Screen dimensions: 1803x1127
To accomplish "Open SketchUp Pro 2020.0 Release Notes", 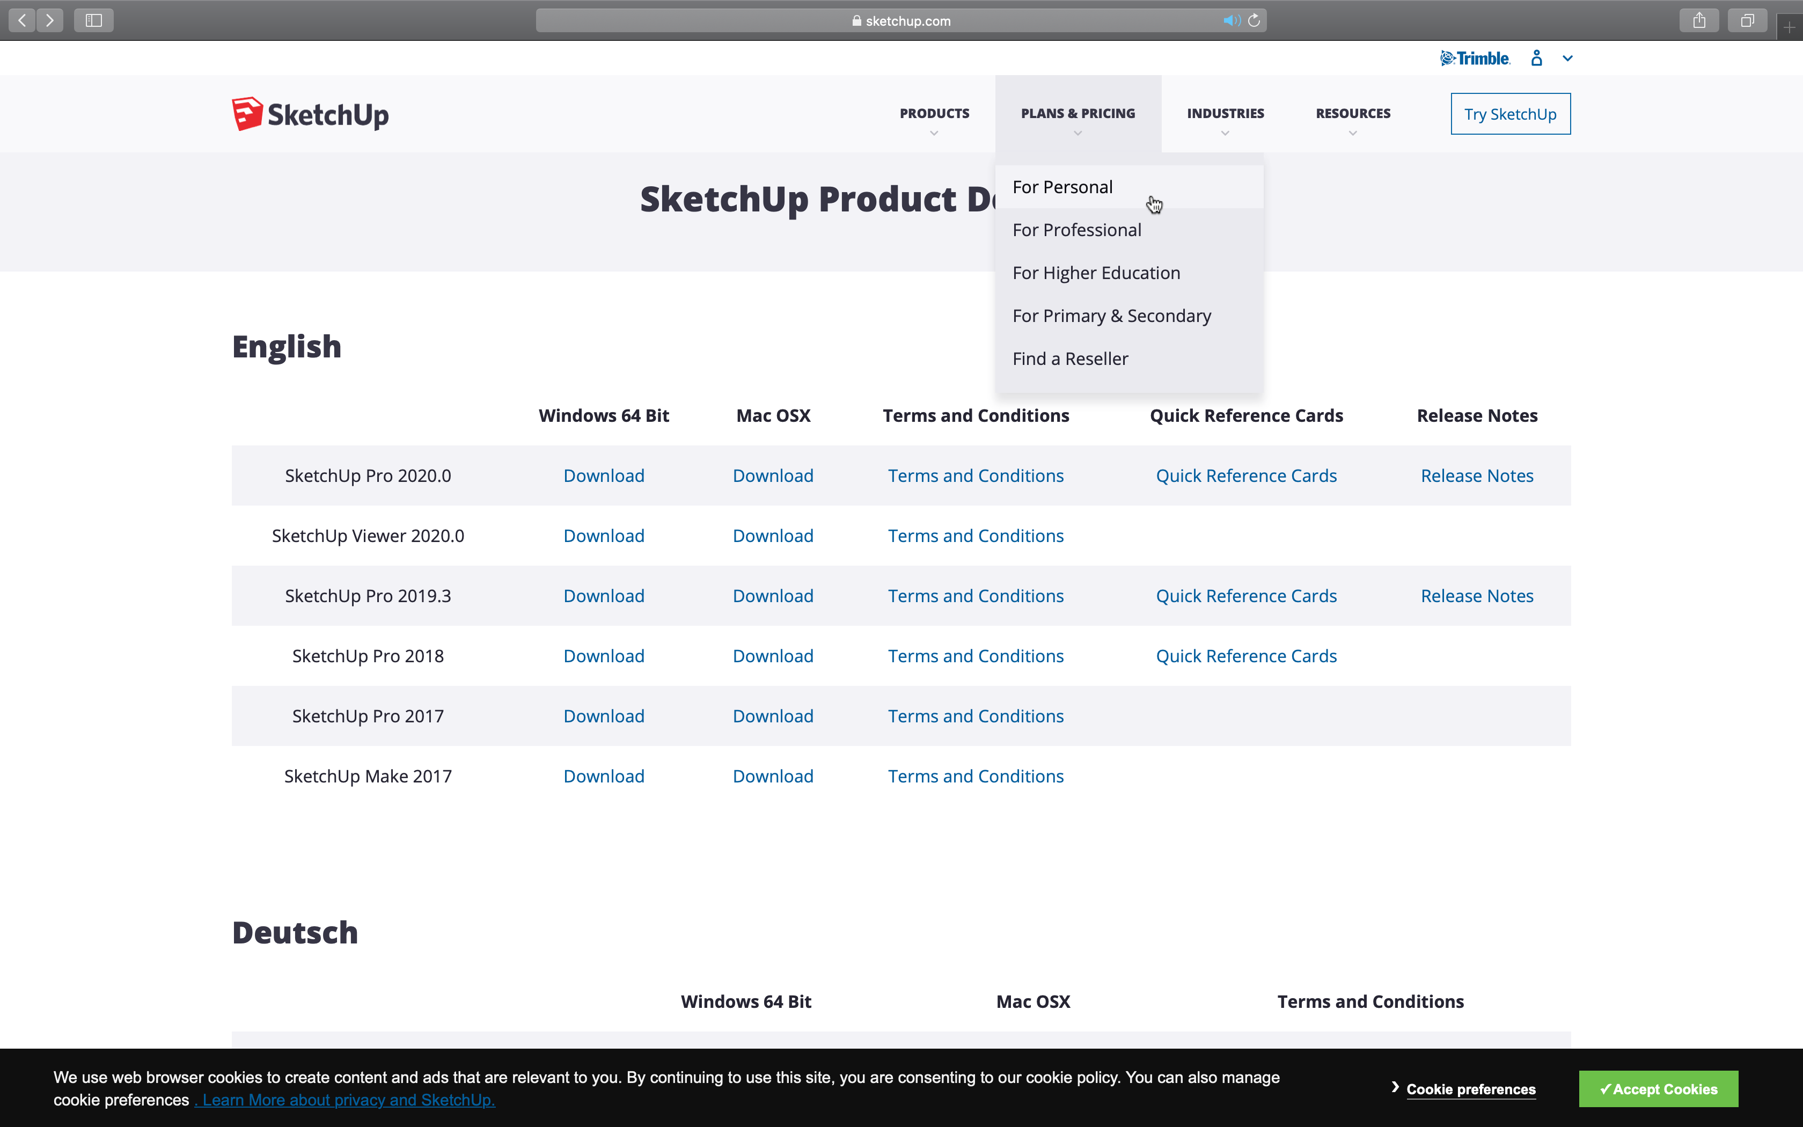I will click(x=1477, y=475).
